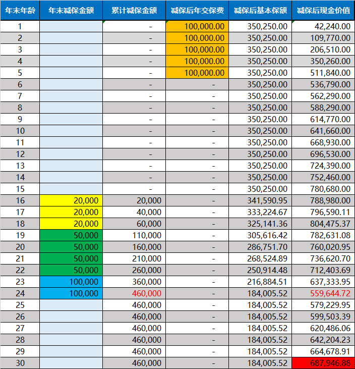Click cash value cell 696,530.00
This screenshot has height=369, width=355.
coord(323,154)
